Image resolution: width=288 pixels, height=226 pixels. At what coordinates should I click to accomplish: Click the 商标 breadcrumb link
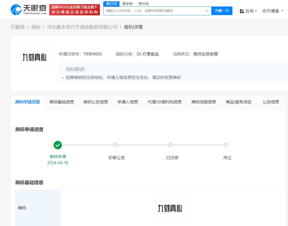pyautogui.click(x=36, y=27)
